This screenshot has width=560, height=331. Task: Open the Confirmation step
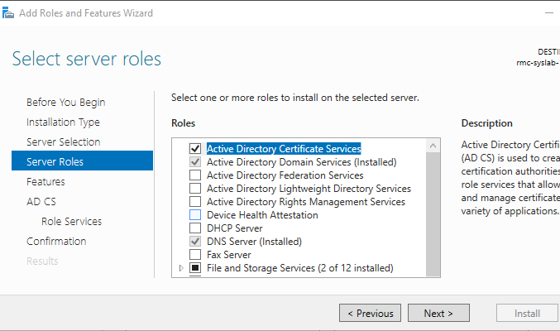coord(56,242)
